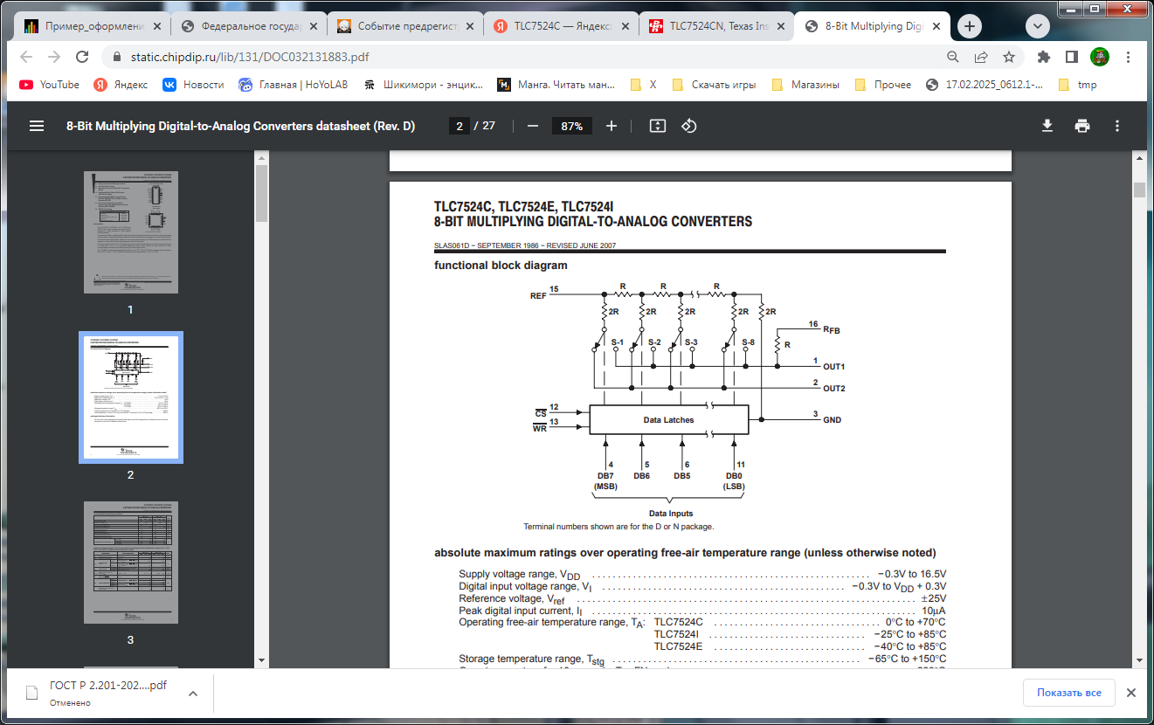Select the page 1 thumbnail
1154x725 pixels.
(130, 231)
